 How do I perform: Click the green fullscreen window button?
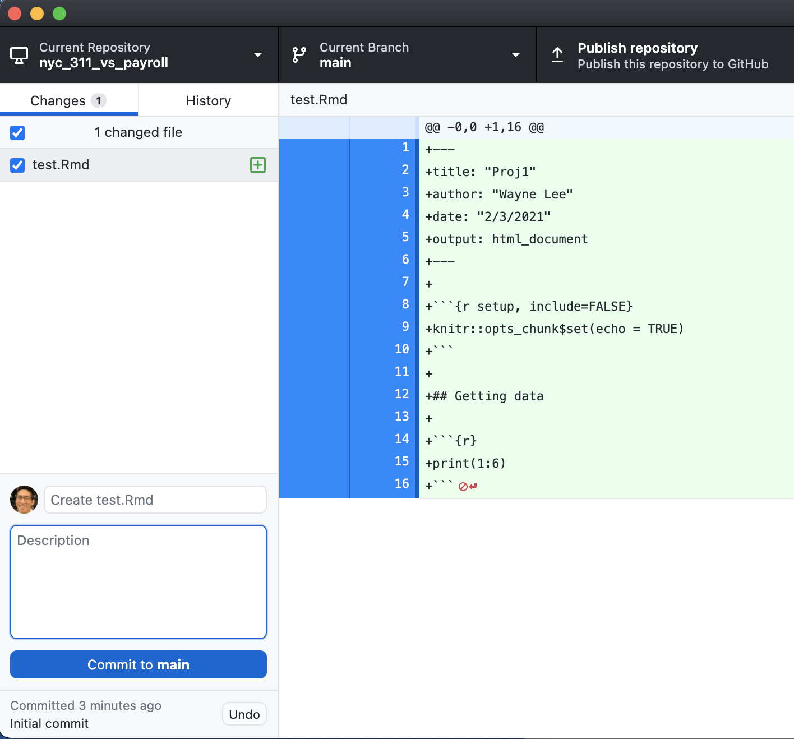pos(59,13)
